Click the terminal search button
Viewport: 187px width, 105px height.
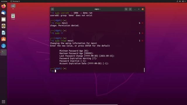point(126,9)
